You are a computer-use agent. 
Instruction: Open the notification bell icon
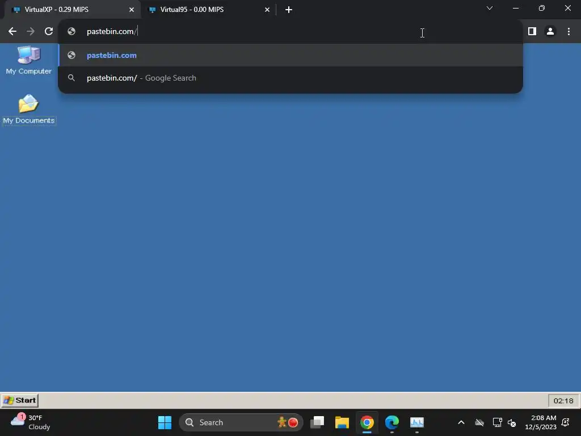pos(566,422)
